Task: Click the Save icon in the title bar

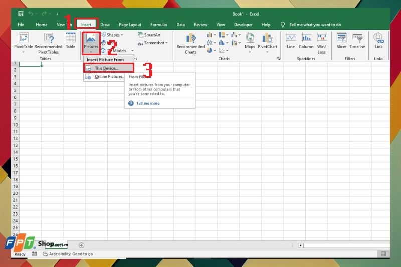Action: (x=21, y=14)
